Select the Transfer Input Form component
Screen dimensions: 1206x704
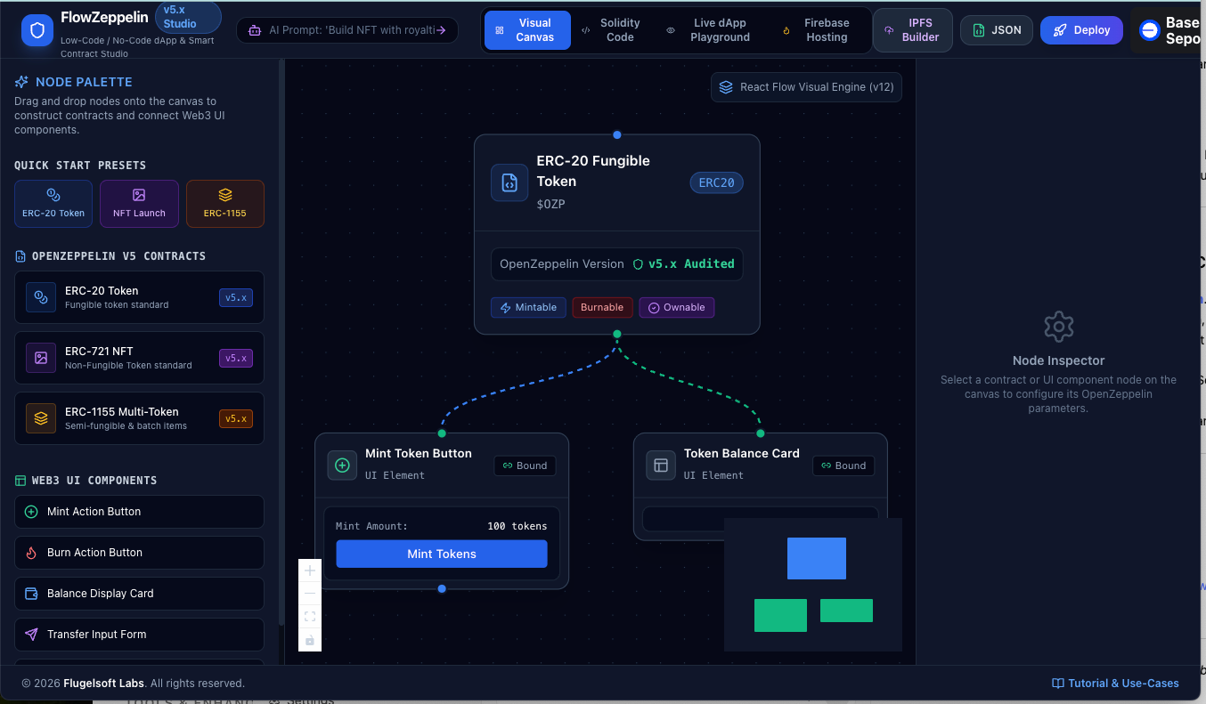139,635
